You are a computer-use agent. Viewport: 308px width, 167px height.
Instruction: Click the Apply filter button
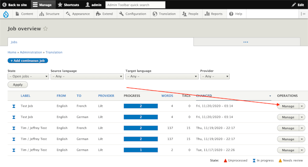[x=18, y=85]
